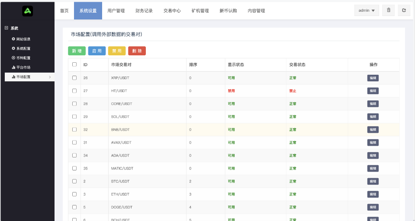Image resolution: width=415 pixels, height=221 pixels.
Task: Click the chevron next to 市场配置
Action: 50,77
